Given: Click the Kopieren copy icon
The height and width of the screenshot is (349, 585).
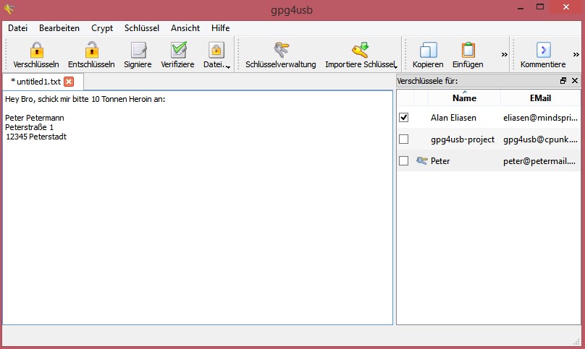Looking at the screenshot, I should tap(428, 50).
